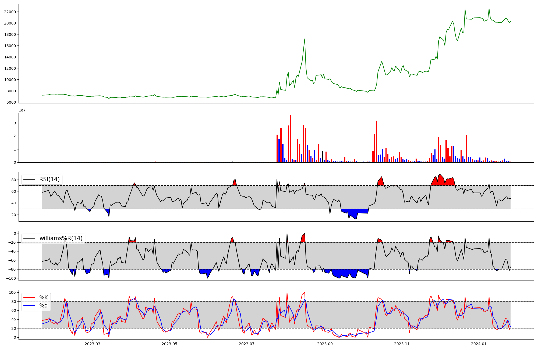Click the RSI(14) legend entry

click(49, 179)
